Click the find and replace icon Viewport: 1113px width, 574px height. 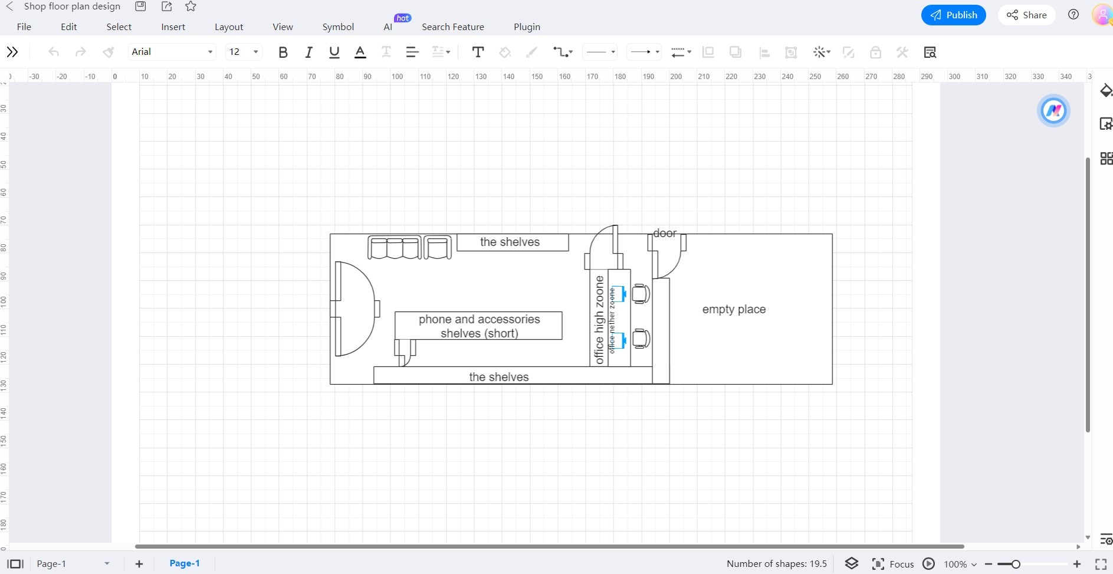point(930,52)
